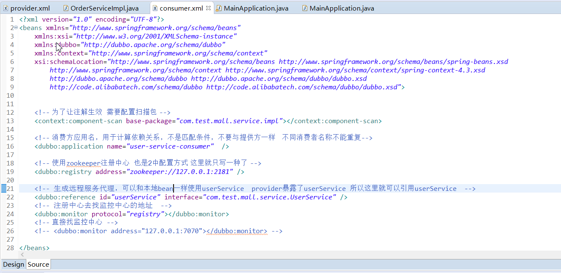Select the consumer.xml editor tab

point(181,8)
